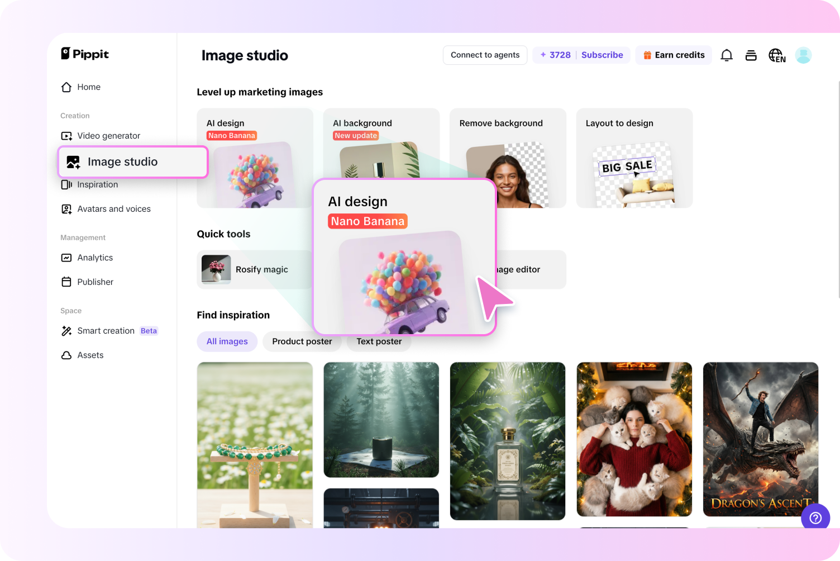Viewport: 840px width, 561px height.
Task: Open the AI background card
Action: (x=381, y=144)
